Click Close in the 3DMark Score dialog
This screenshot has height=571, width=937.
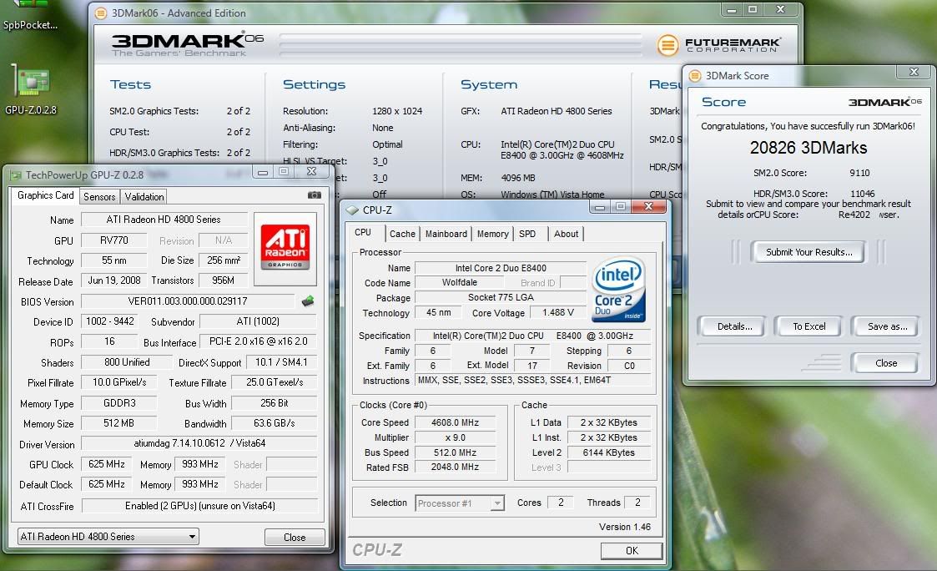[885, 363]
